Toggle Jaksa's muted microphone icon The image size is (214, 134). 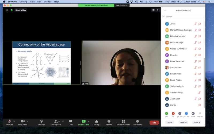pos(196,24)
